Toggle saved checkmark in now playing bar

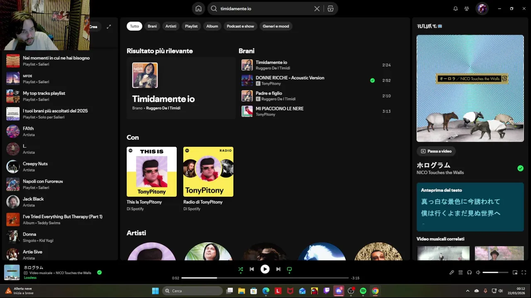pos(99,272)
